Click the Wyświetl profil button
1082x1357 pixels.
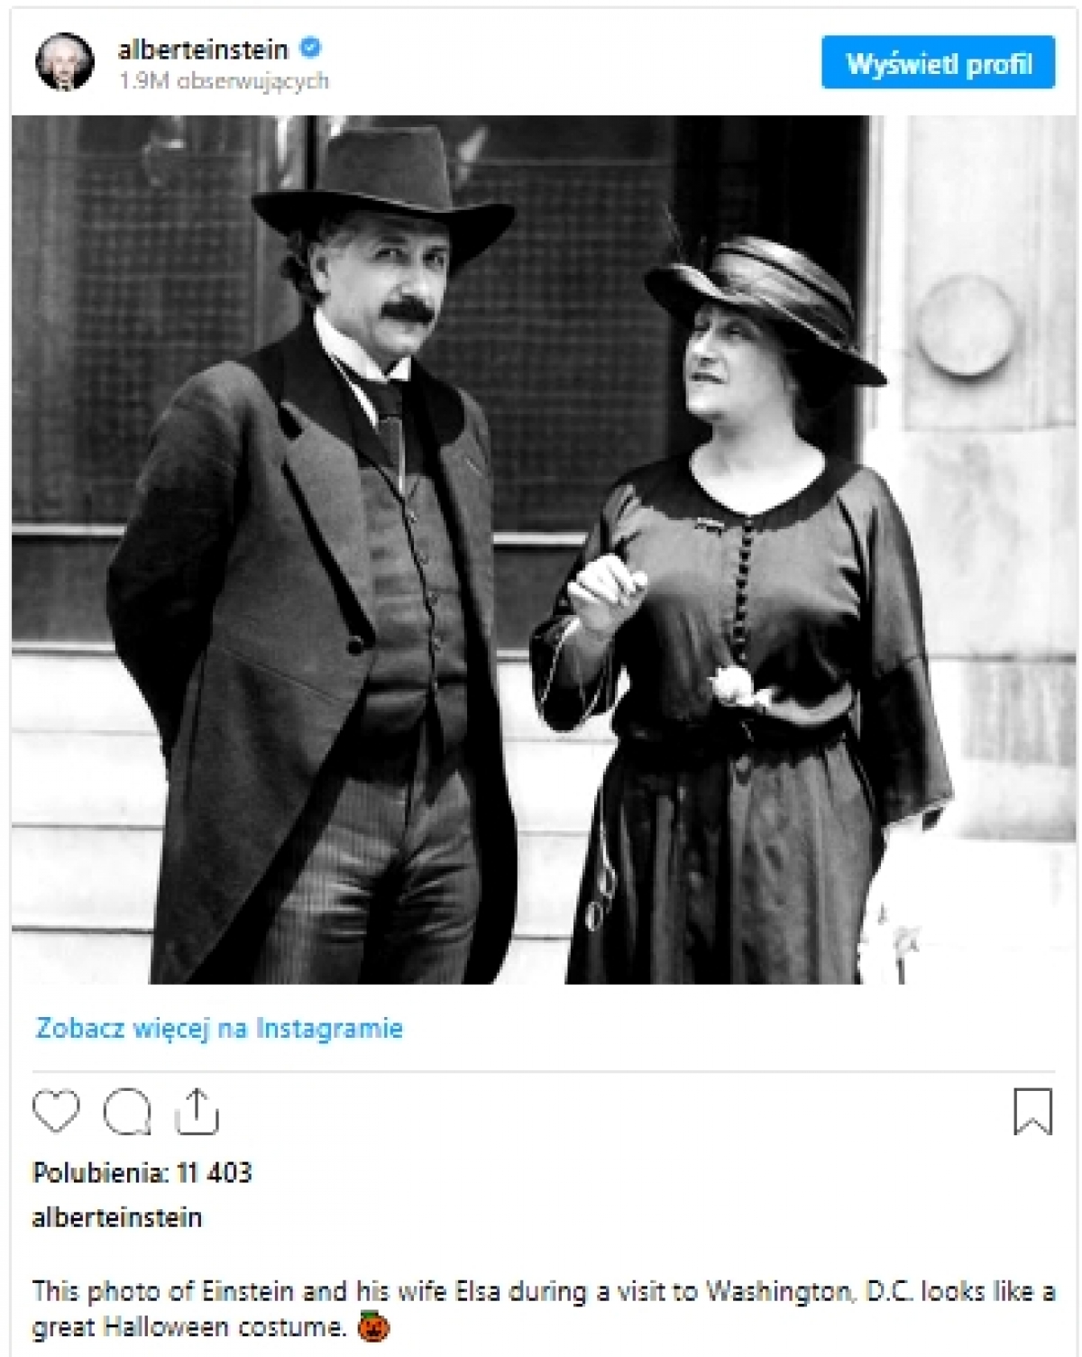(x=938, y=63)
